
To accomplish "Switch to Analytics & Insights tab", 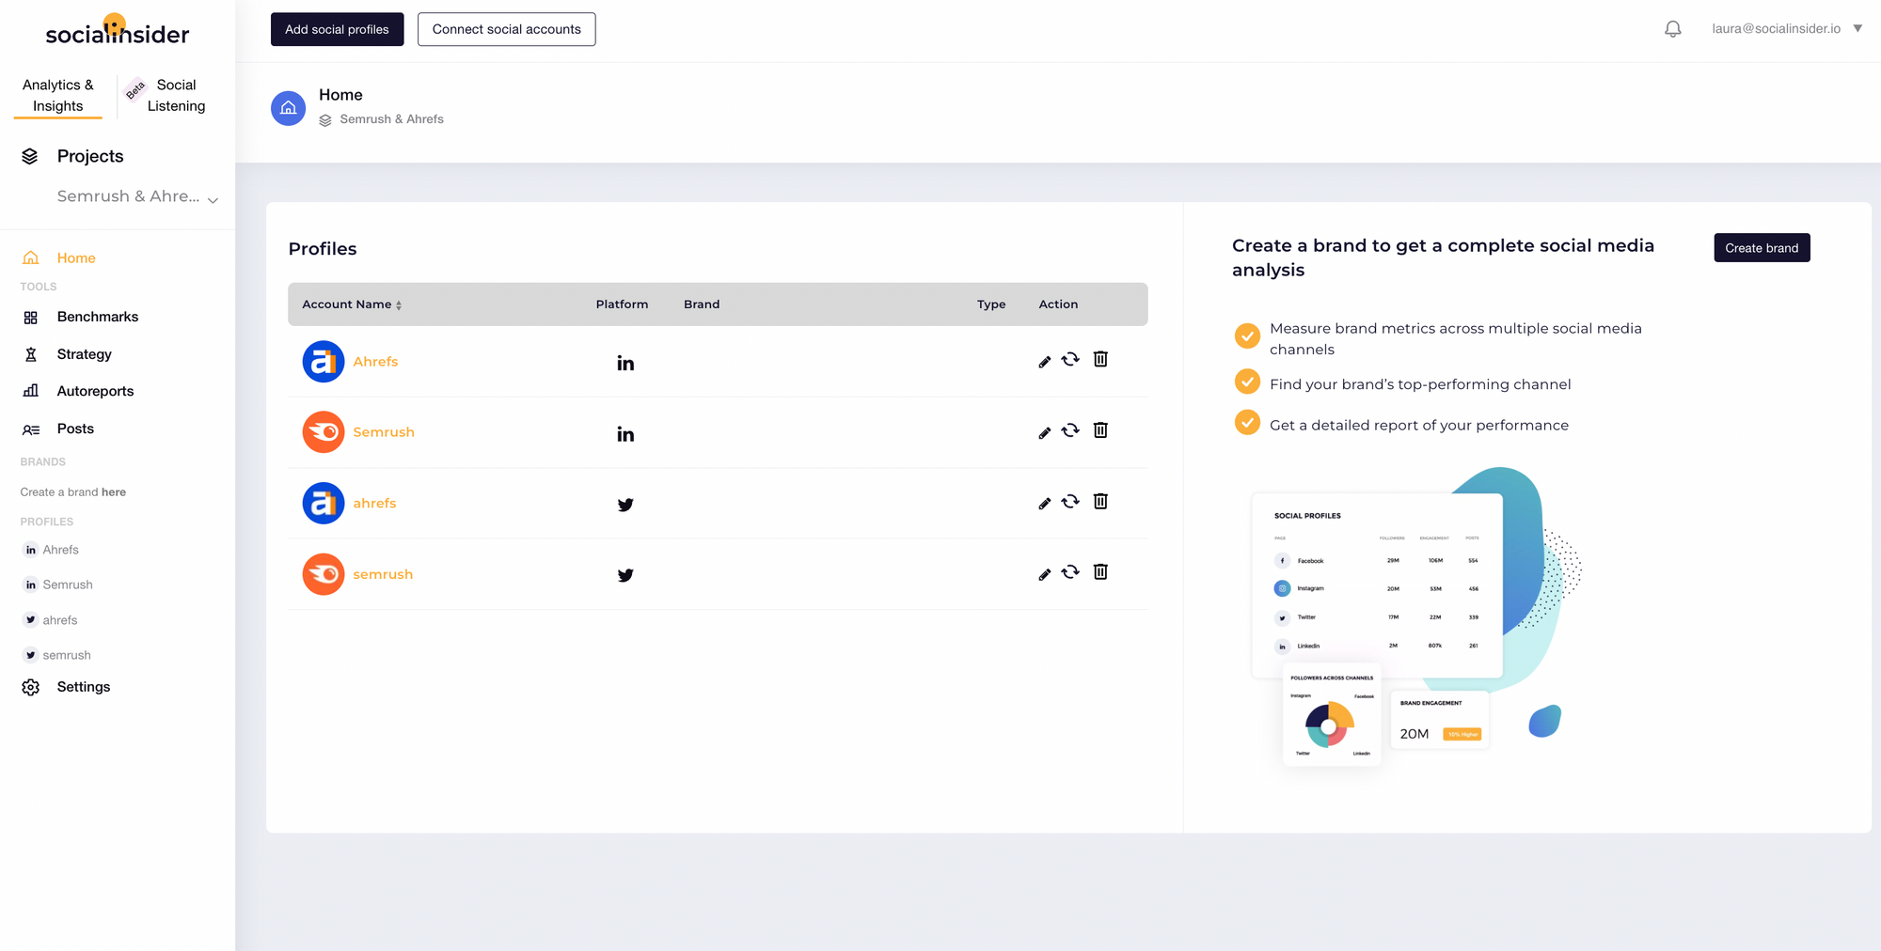I will coord(58,96).
